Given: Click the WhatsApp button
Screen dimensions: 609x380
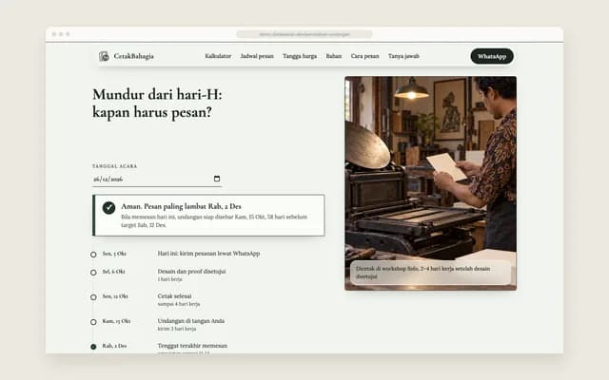Looking at the screenshot, I should point(492,56).
